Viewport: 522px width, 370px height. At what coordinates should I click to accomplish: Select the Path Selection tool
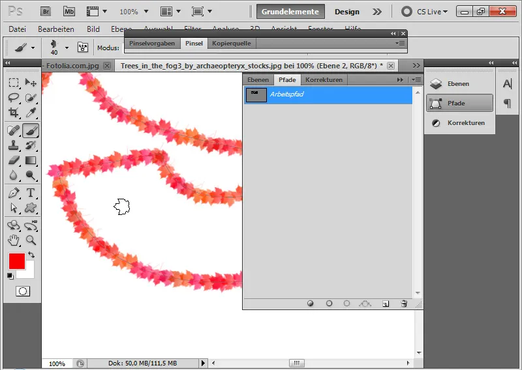click(14, 208)
